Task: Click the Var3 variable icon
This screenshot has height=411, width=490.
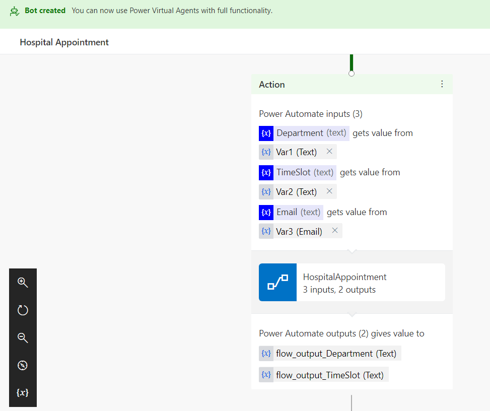Action: [x=266, y=231]
